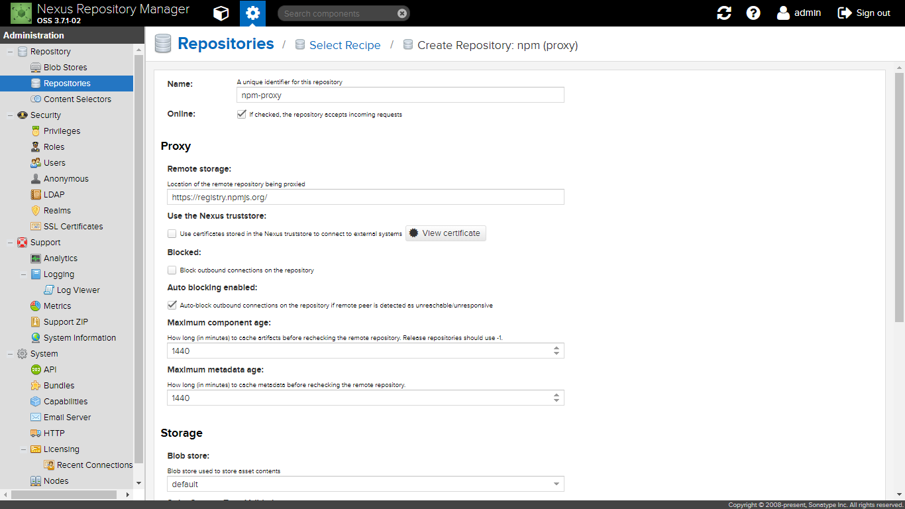Click the admin user icon
This screenshot has height=509, width=905.
coord(784,13)
